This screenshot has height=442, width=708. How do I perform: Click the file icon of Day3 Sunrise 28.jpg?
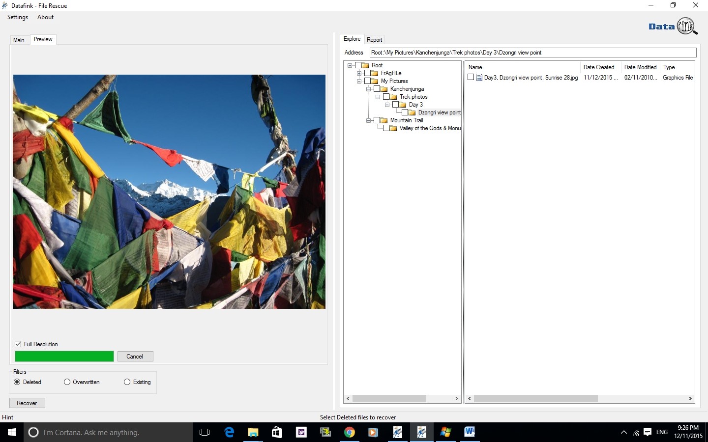[x=479, y=78]
